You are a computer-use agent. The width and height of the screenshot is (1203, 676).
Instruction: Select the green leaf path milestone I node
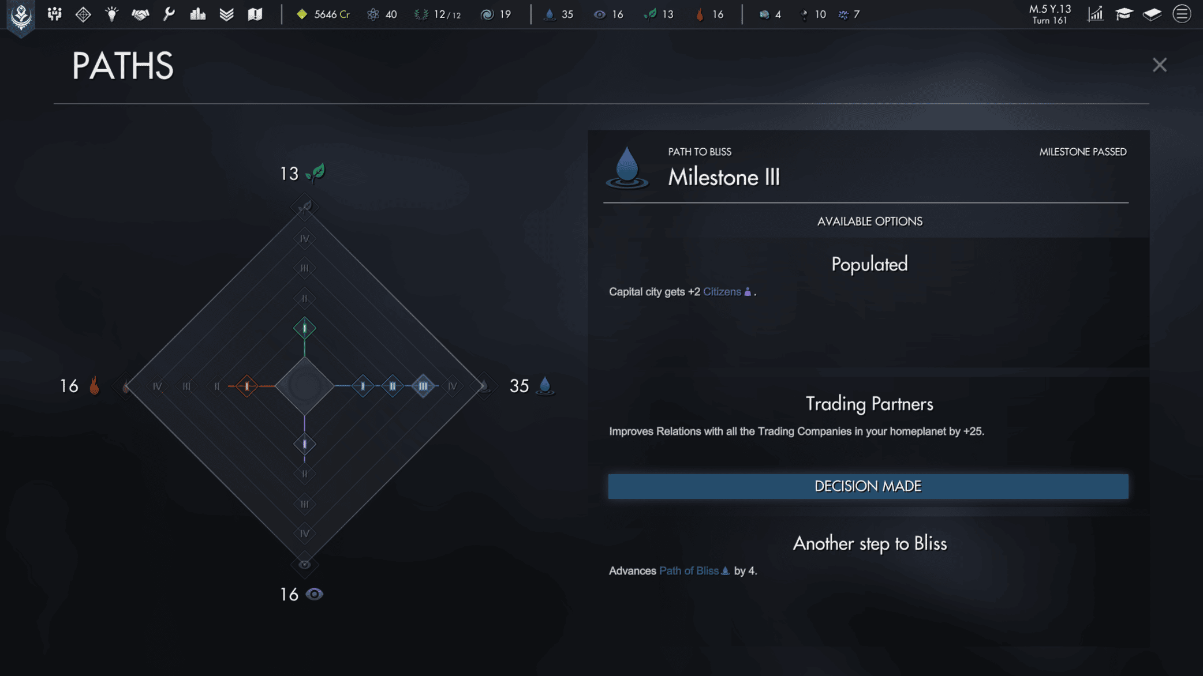pos(304,328)
